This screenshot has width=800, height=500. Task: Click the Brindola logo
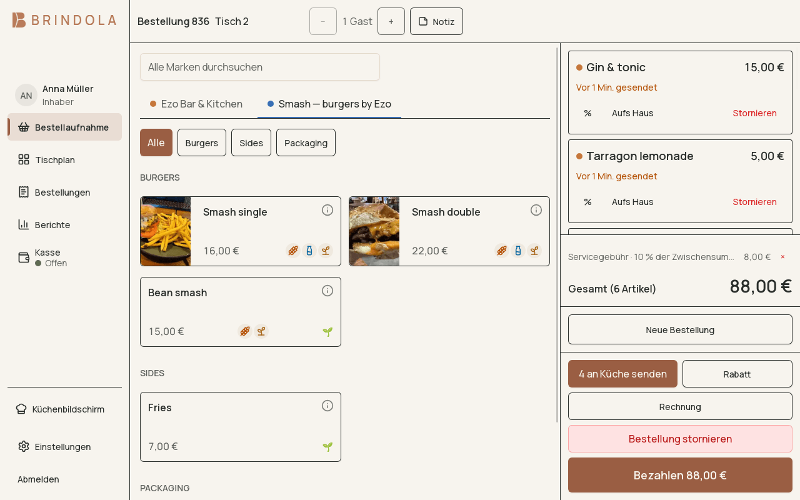[64, 20]
